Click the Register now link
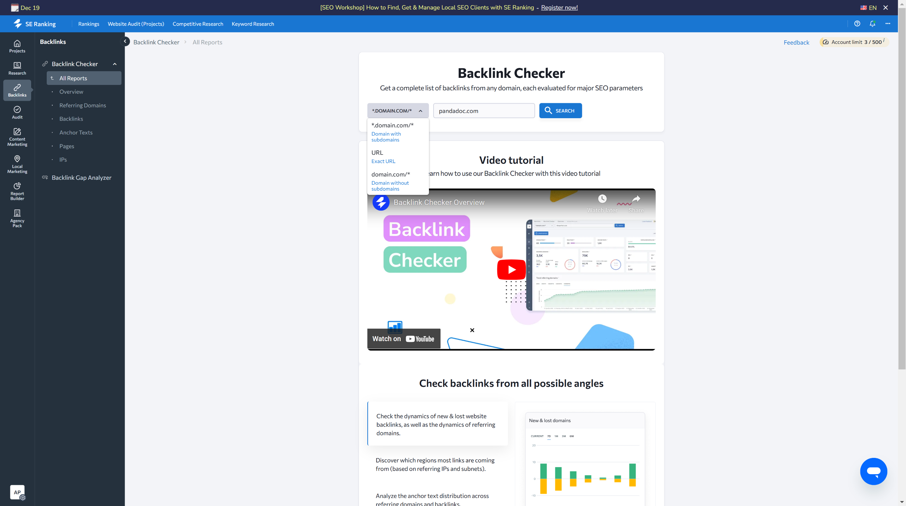Viewport: 906px width, 506px height. [559, 7]
